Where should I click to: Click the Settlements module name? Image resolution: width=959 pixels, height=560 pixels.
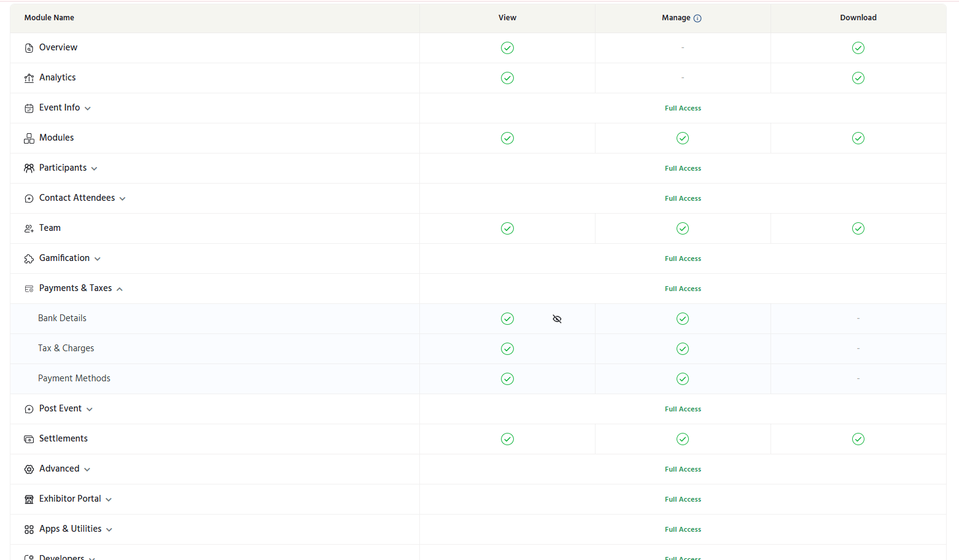pyautogui.click(x=63, y=438)
